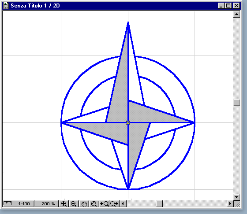Go to previous zoom with left-arrow magnifier
Viewport: 247px width, 214px height.
[104, 204]
